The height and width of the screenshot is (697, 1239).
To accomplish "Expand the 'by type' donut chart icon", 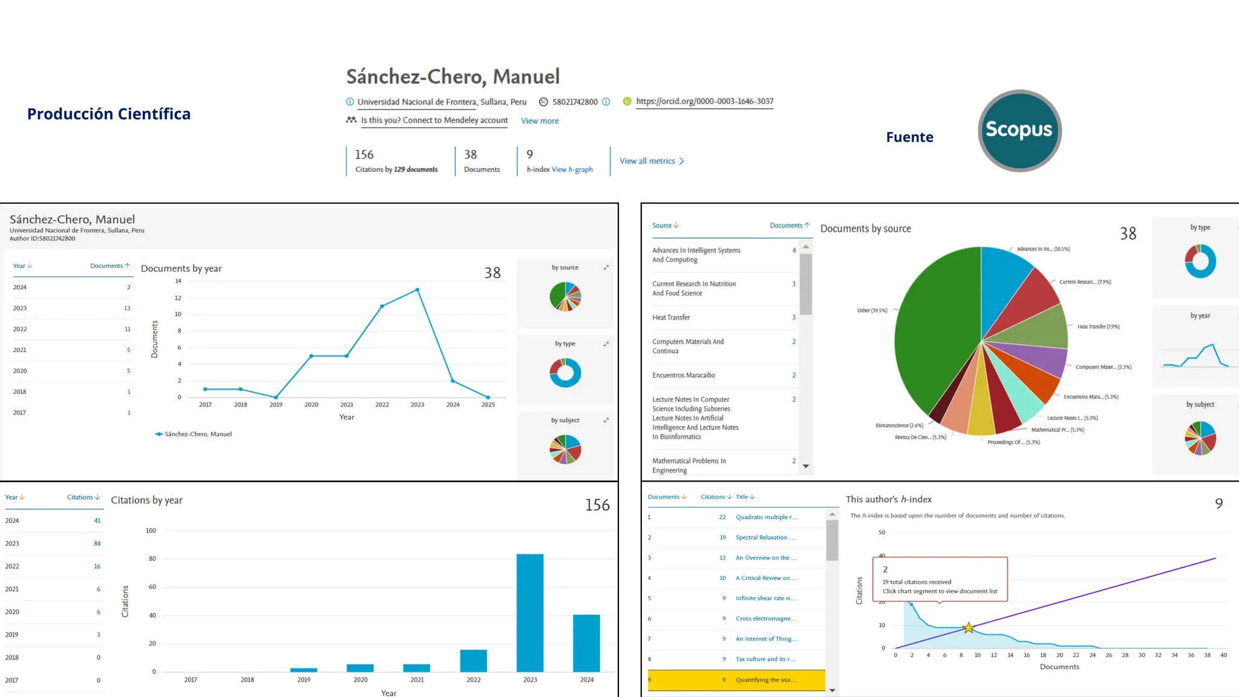I will pos(606,344).
